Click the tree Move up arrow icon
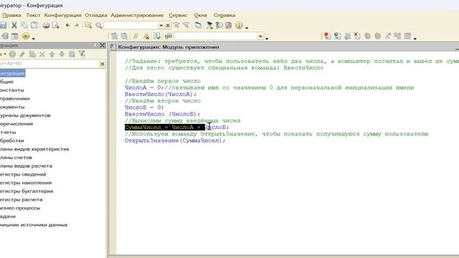Screen dimensions: 459x258 coord(52,54)
